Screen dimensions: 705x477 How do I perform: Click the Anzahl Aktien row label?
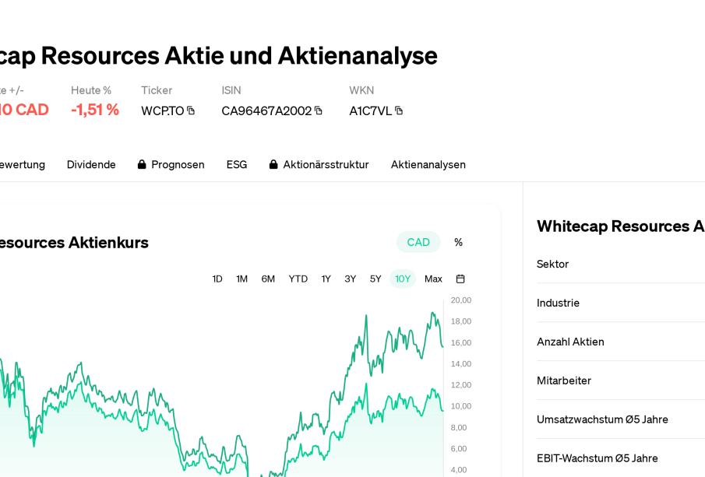coord(570,342)
